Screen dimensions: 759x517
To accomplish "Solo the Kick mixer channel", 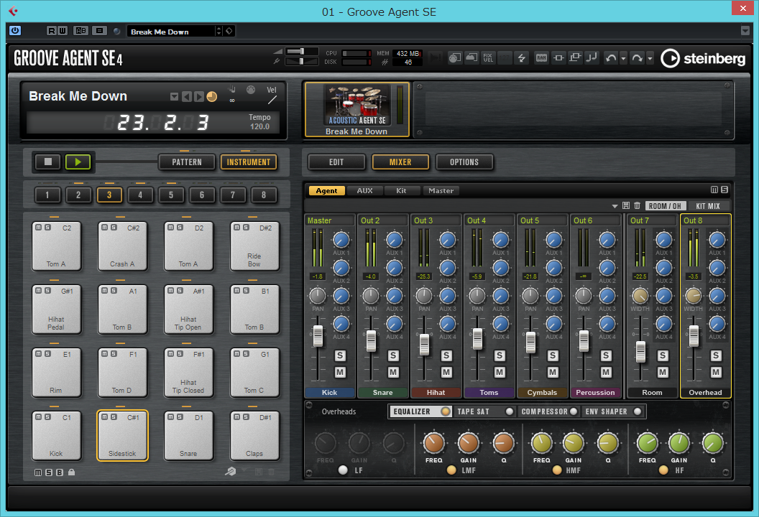I will click(340, 355).
